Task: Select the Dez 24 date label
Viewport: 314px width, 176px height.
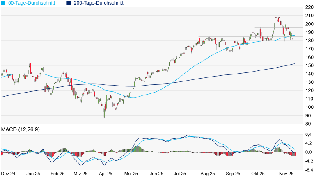Action: coord(9,174)
